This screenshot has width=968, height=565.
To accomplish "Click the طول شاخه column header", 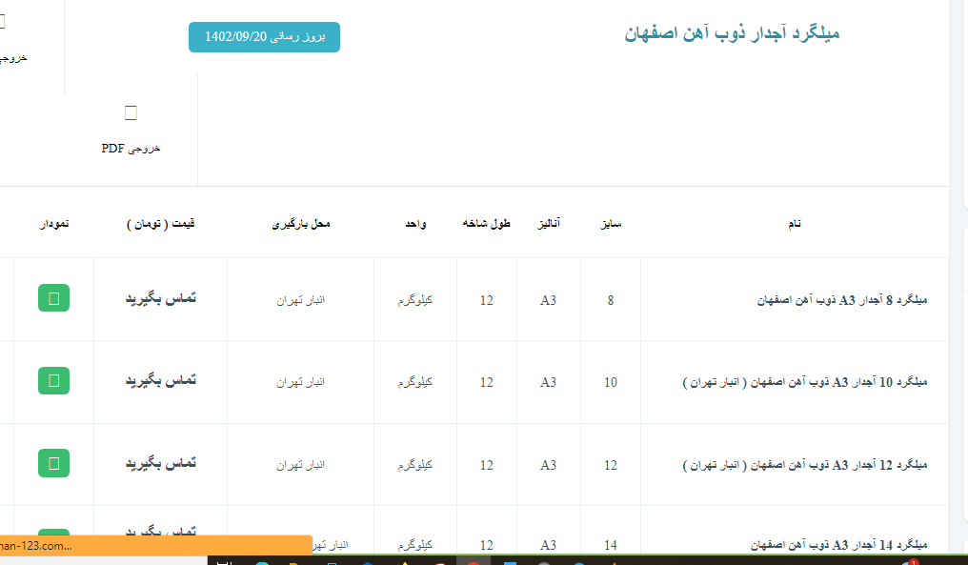I will 487,224.
